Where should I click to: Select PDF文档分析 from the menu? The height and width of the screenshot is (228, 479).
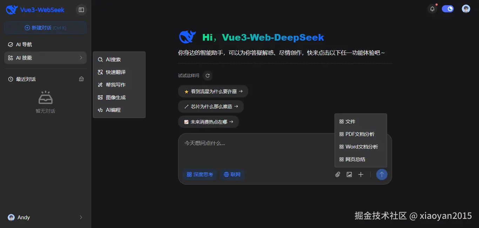(360, 134)
